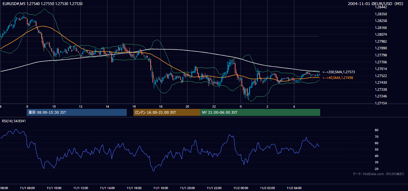408x191 pixels.
Task: Click hour label 16 below price chart
Action: [134, 107]
